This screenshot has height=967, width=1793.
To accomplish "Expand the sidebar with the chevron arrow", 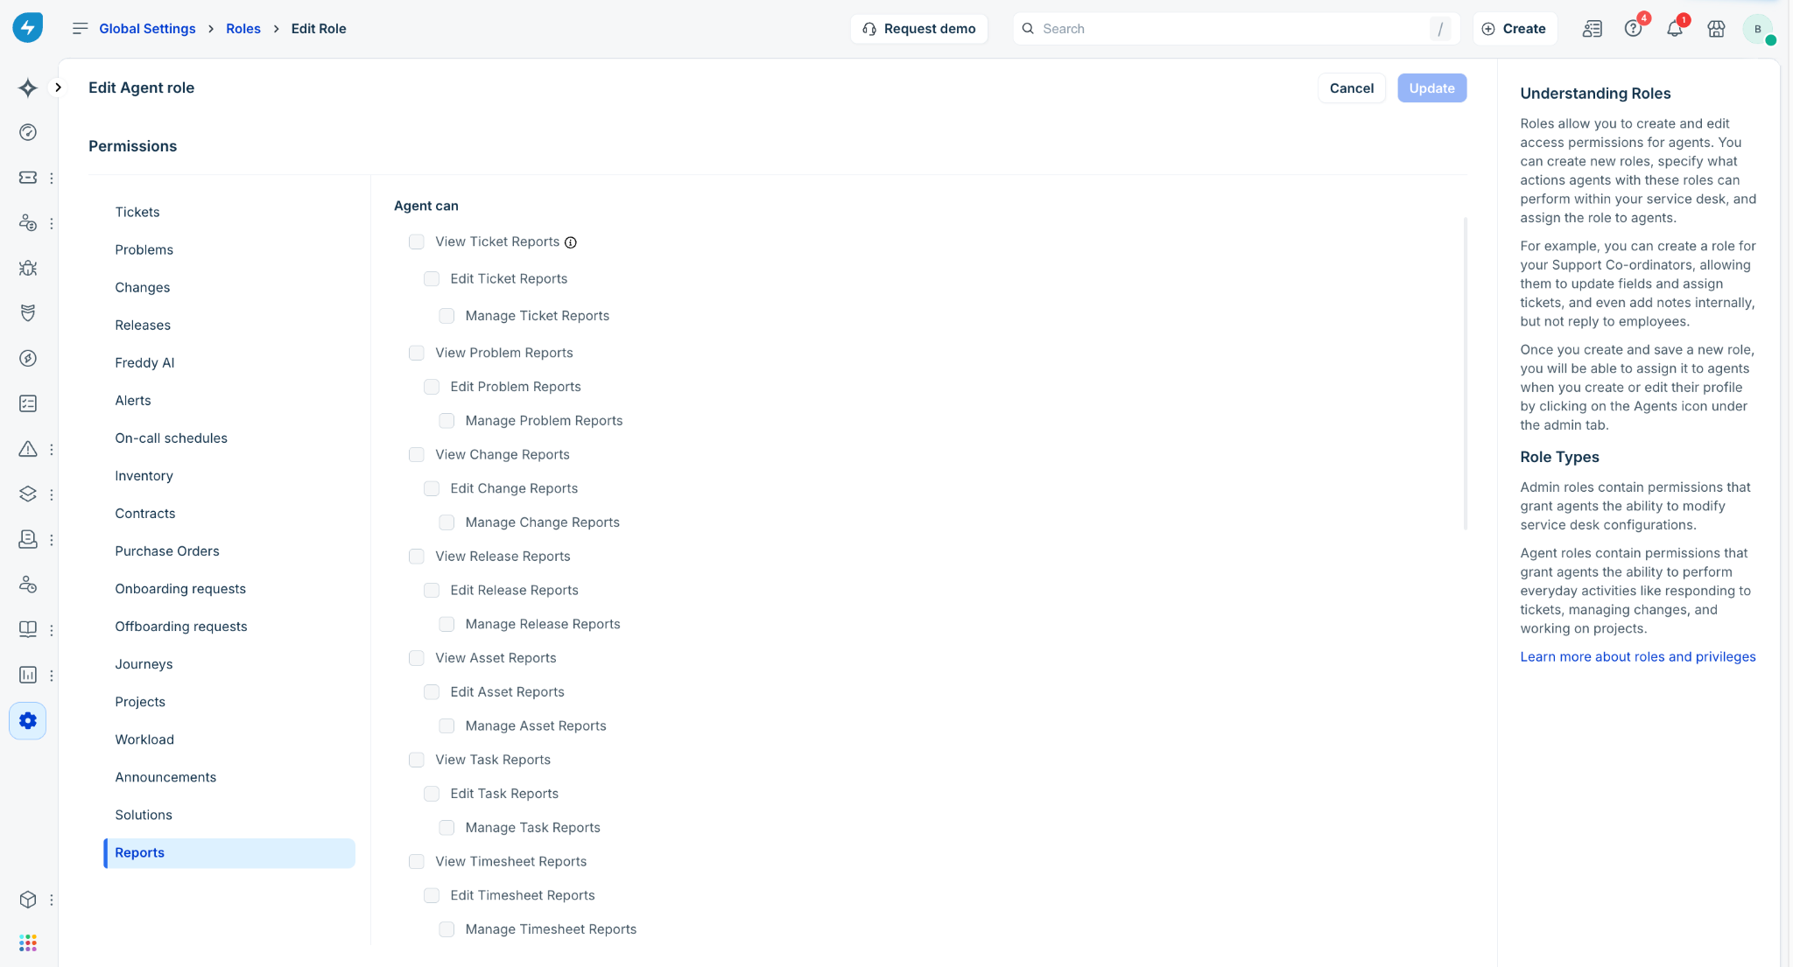I will 58,88.
